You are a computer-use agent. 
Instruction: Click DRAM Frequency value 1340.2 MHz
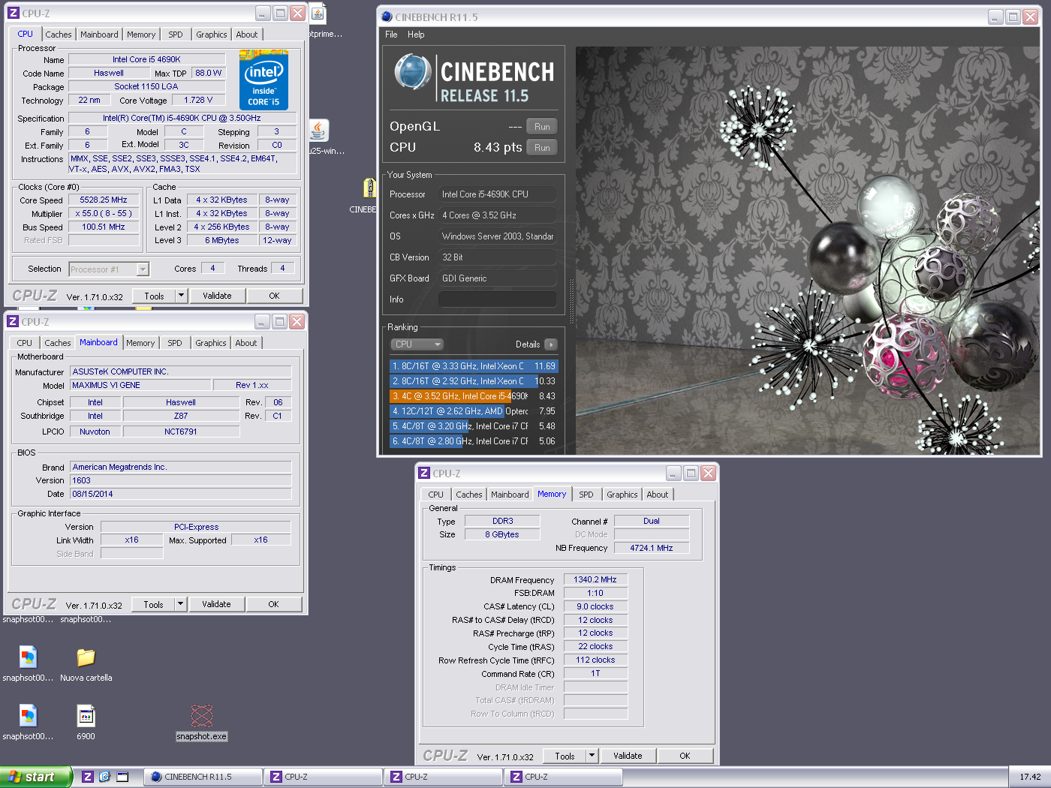pyautogui.click(x=595, y=580)
